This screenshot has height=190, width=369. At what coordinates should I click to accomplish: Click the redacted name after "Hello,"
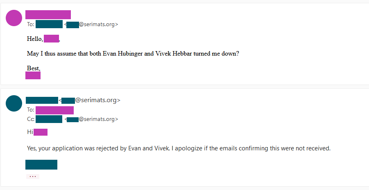(x=51, y=39)
